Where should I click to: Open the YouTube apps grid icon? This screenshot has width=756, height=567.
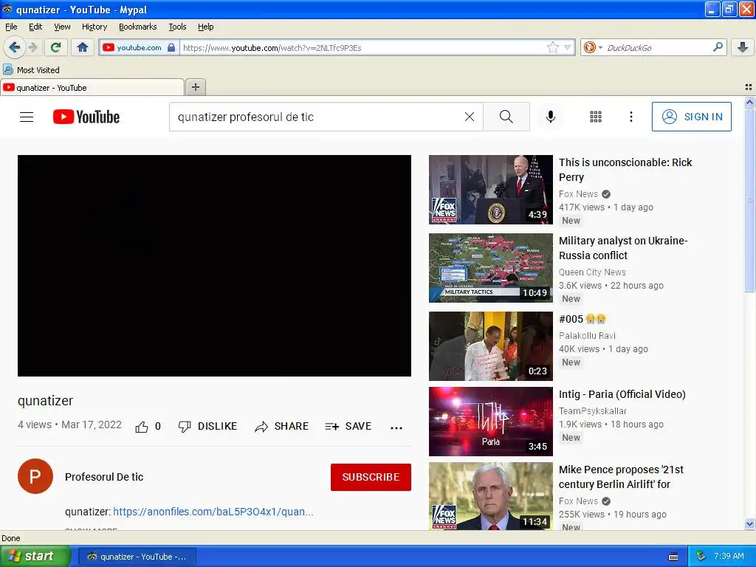[596, 117]
